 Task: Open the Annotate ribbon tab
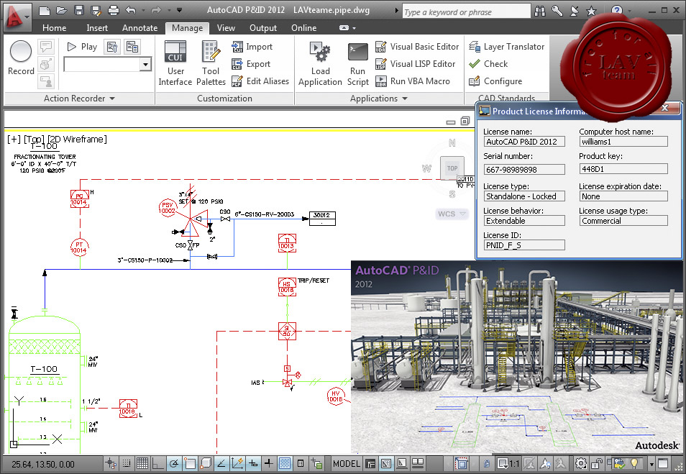click(x=140, y=28)
